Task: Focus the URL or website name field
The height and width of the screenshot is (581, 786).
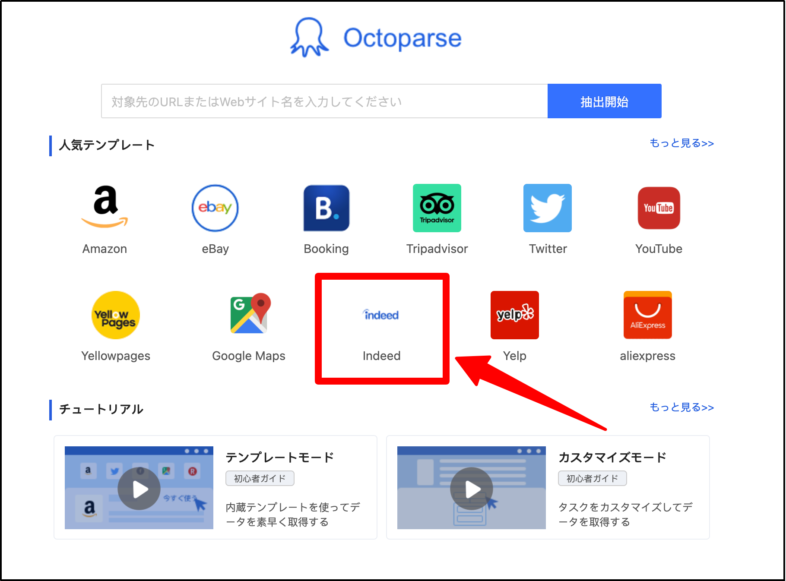Action: point(324,101)
